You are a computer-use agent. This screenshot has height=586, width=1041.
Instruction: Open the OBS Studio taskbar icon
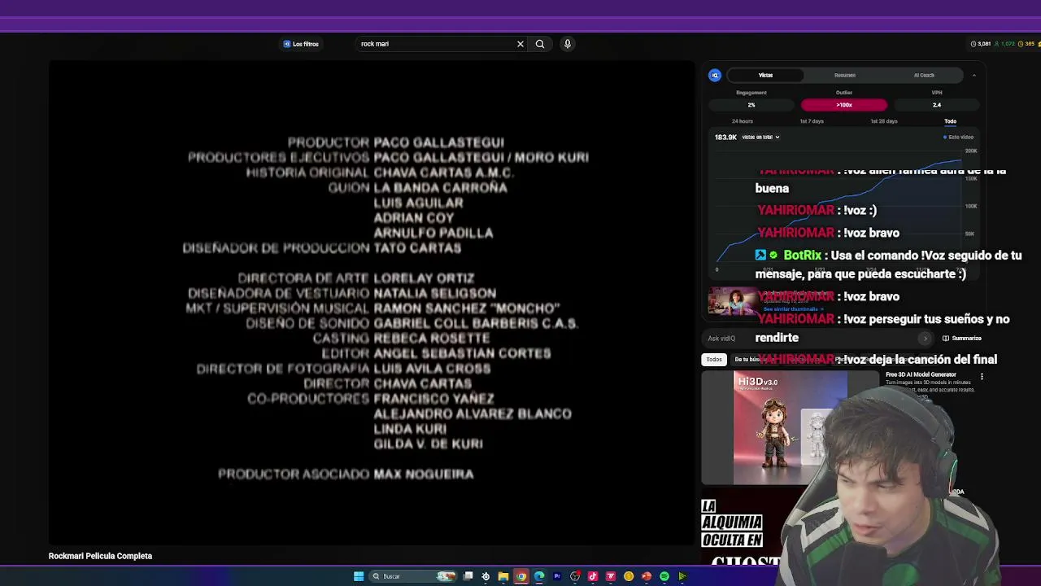(575, 576)
